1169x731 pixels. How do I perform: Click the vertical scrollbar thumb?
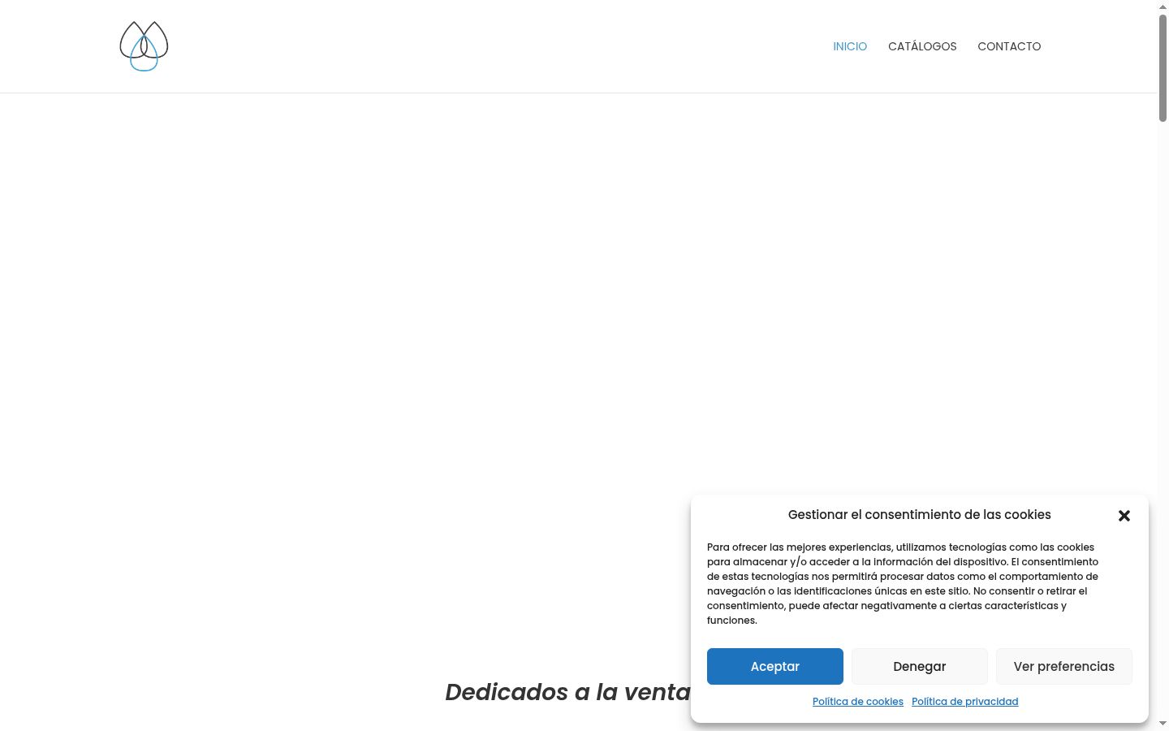point(1163,68)
